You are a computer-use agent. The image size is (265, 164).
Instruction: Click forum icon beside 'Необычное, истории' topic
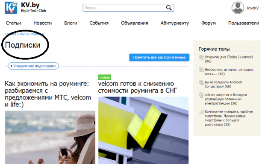coord(201,70)
